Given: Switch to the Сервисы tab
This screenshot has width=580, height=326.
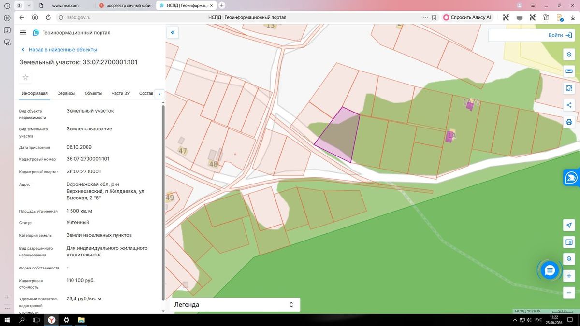Looking at the screenshot, I should 66,93.
